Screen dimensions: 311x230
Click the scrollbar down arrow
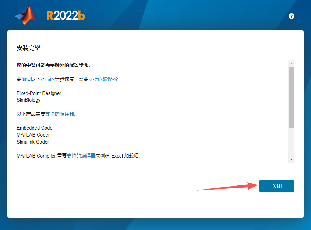(291, 159)
